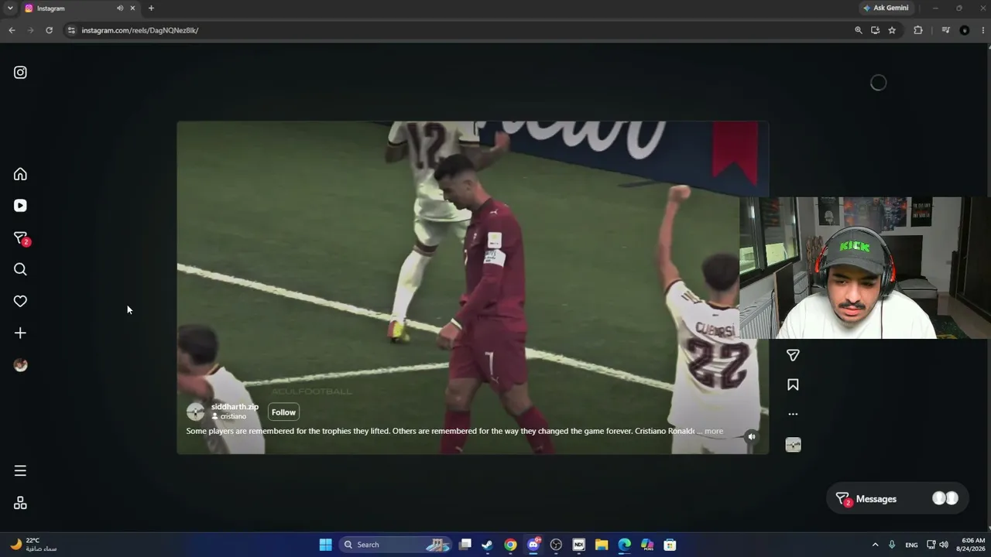The height and width of the screenshot is (557, 991).
Task: Open the floating Messages panel
Action: pos(898,499)
